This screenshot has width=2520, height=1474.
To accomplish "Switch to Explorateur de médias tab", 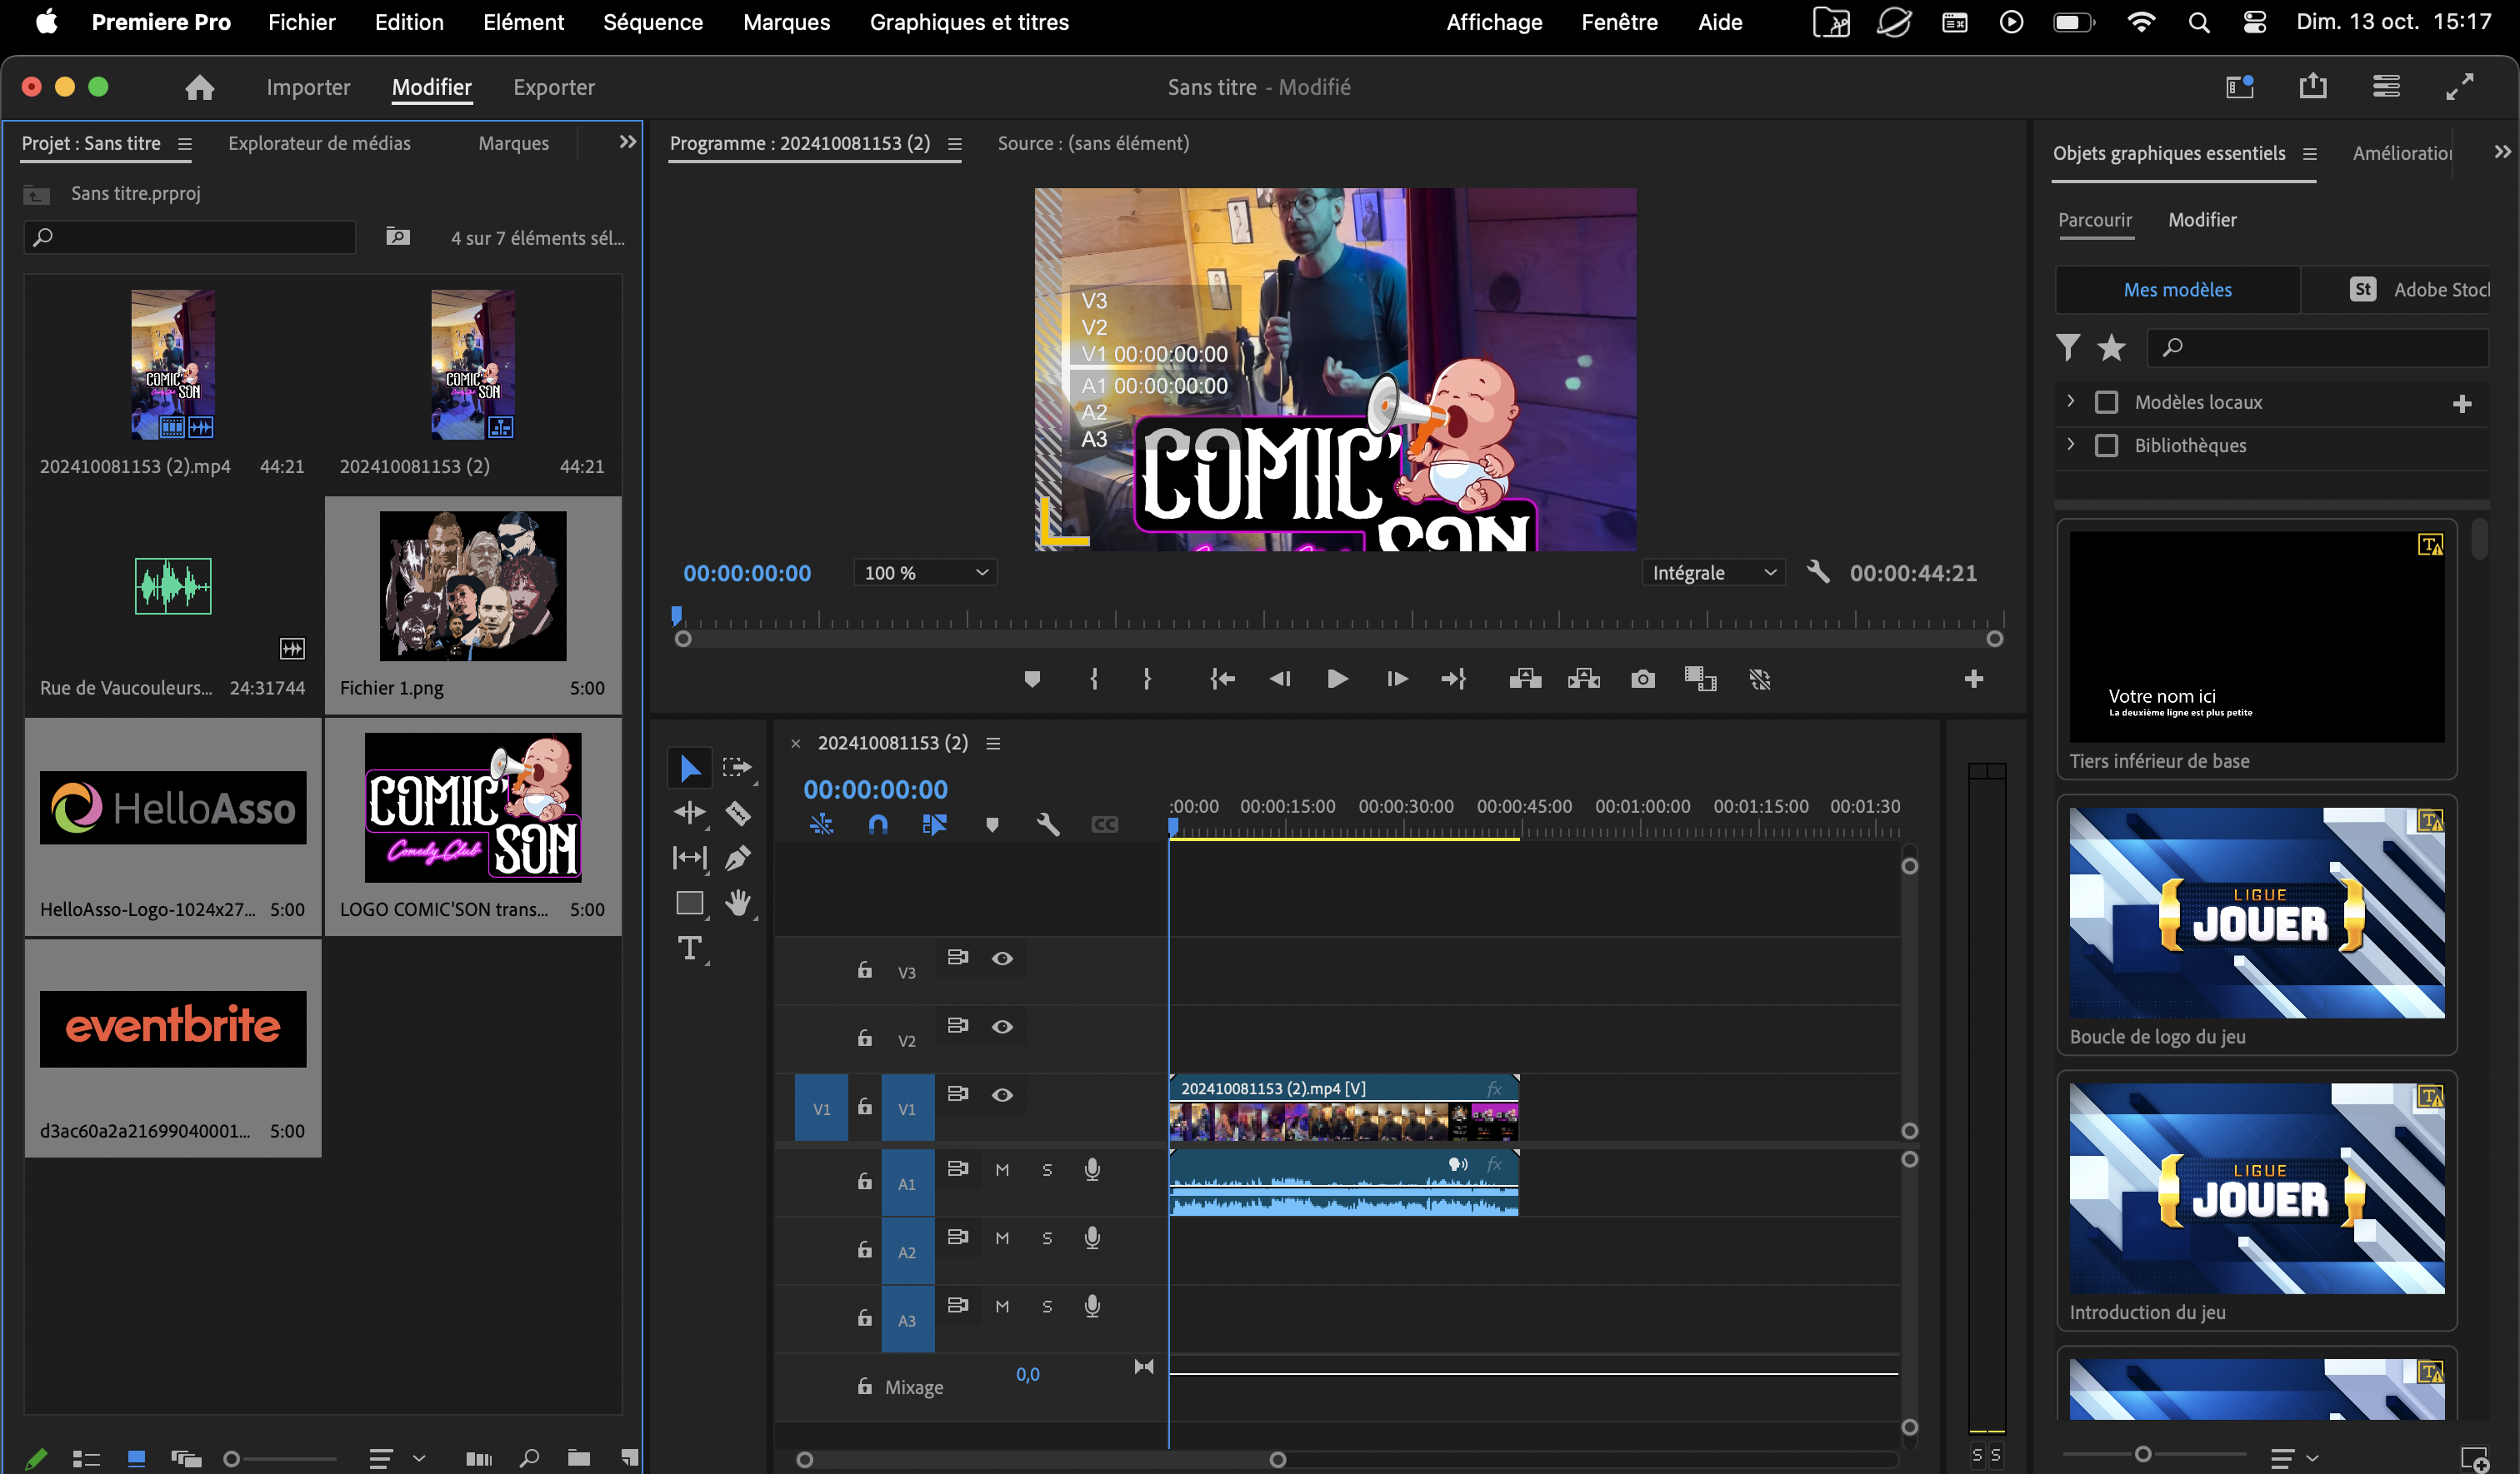I will click(319, 143).
